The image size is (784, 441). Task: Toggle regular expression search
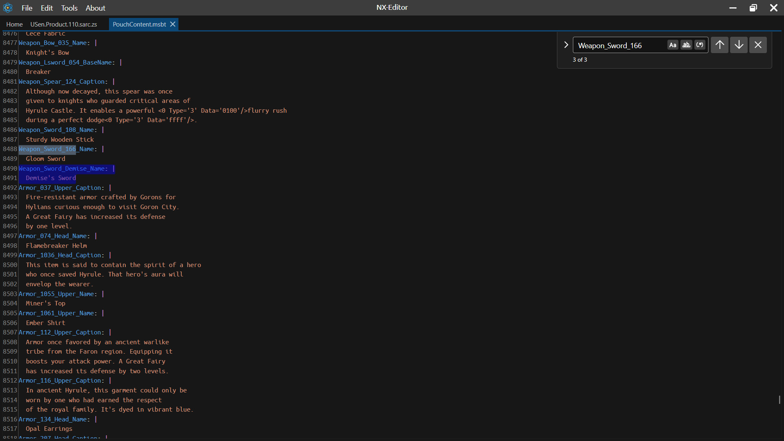pyautogui.click(x=700, y=45)
